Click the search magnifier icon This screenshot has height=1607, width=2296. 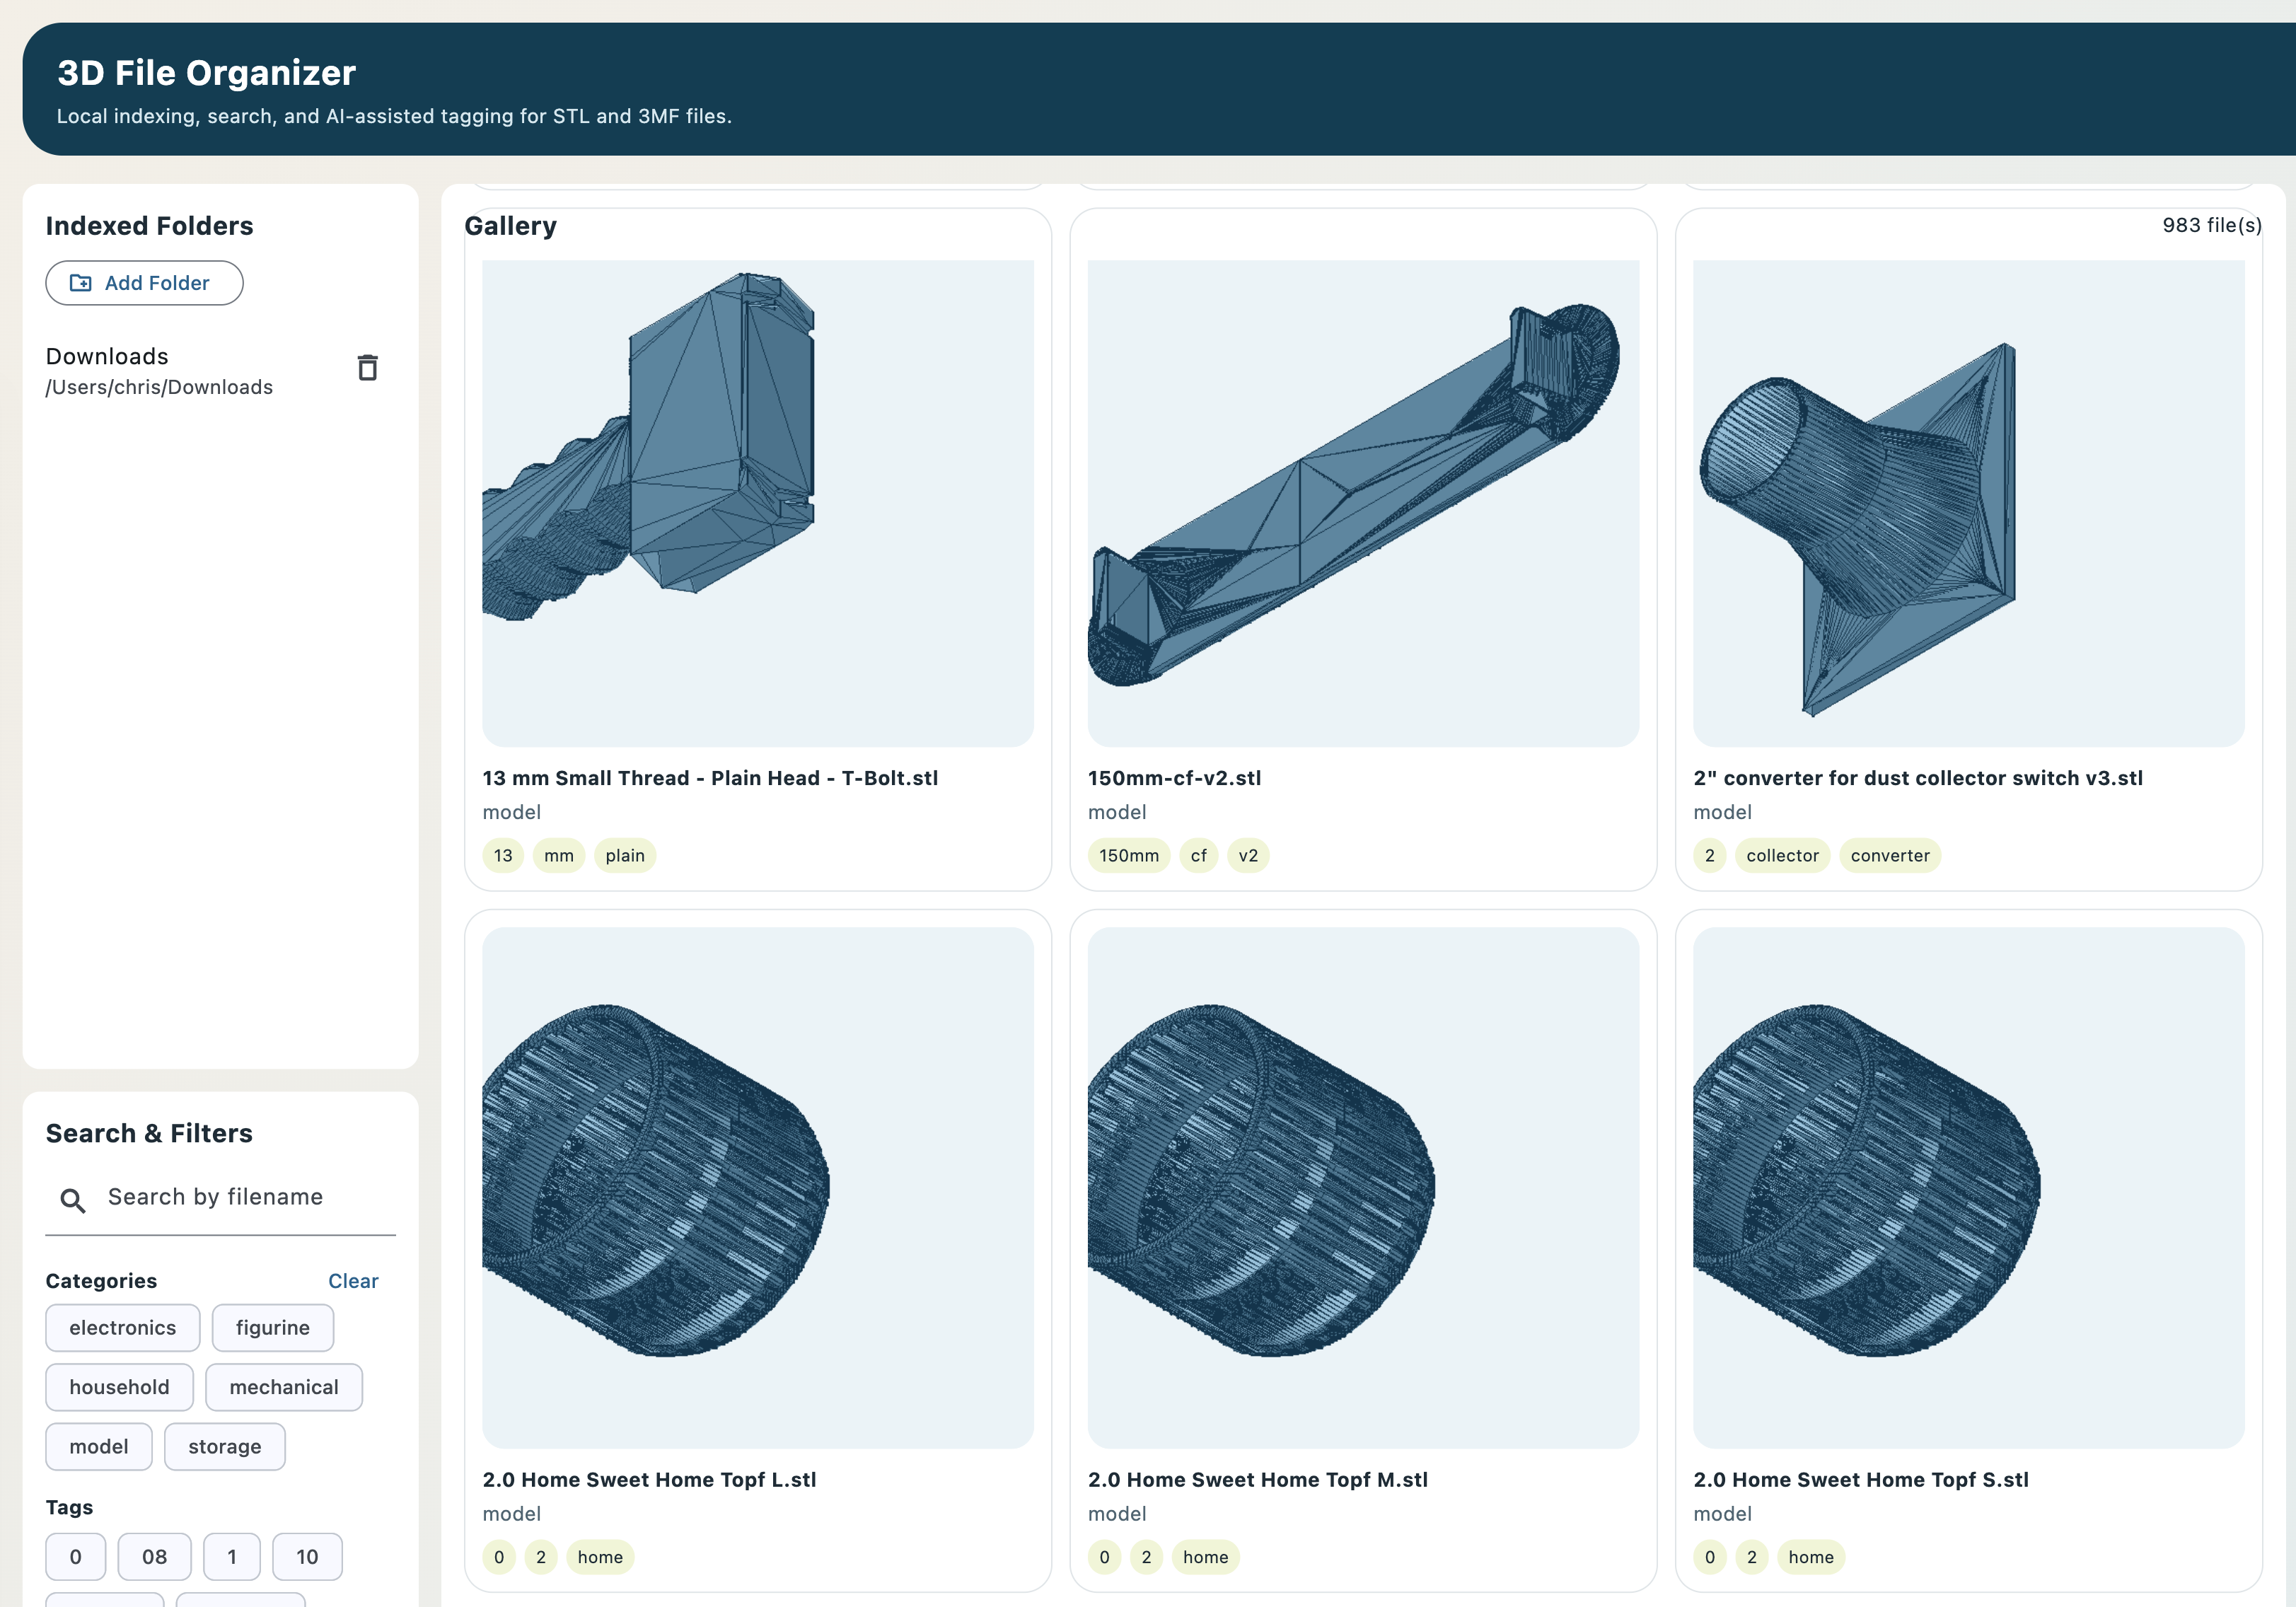point(74,1199)
